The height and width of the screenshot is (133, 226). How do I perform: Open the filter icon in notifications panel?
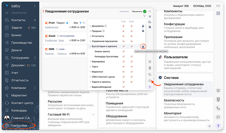pos(144,16)
